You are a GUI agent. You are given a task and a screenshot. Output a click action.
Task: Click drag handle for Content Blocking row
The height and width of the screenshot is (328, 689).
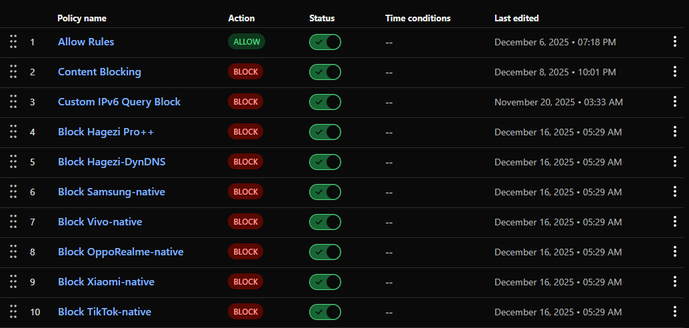[13, 72]
